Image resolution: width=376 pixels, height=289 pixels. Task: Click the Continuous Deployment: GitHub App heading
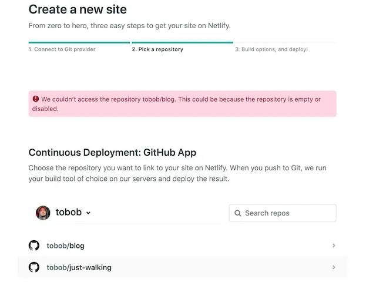(112, 152)
